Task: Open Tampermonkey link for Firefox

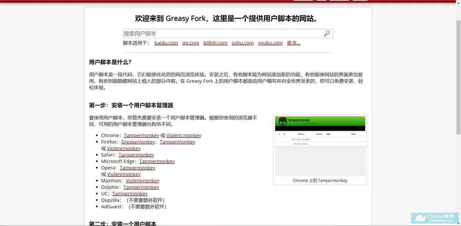Action: (177, 142)
